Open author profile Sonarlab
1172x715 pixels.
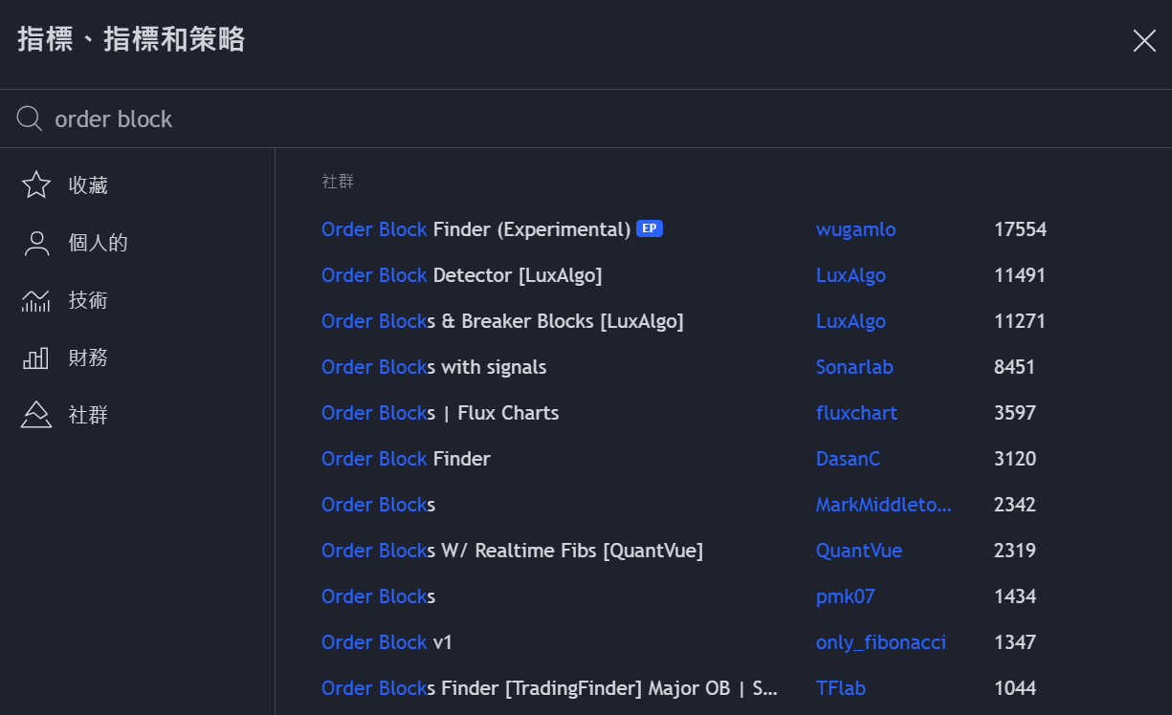(854, 367)
